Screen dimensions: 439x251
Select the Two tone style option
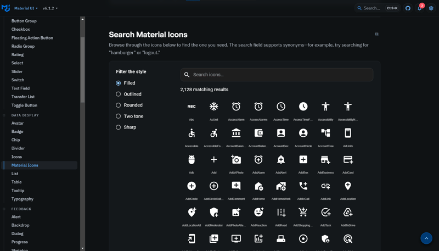pos(119,116)
